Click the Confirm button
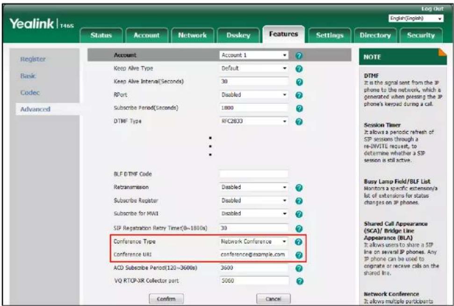 click(166, 299)
